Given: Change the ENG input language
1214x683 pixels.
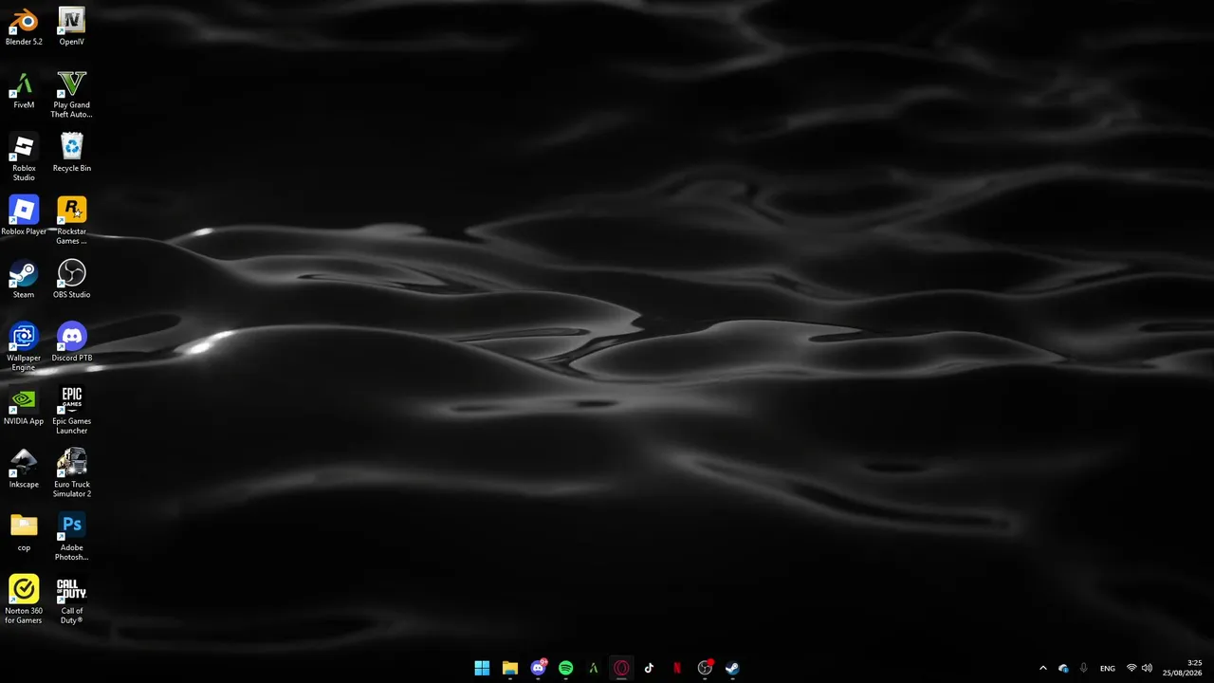Looking at the screenshot, I should click(x=1108, y=668).
